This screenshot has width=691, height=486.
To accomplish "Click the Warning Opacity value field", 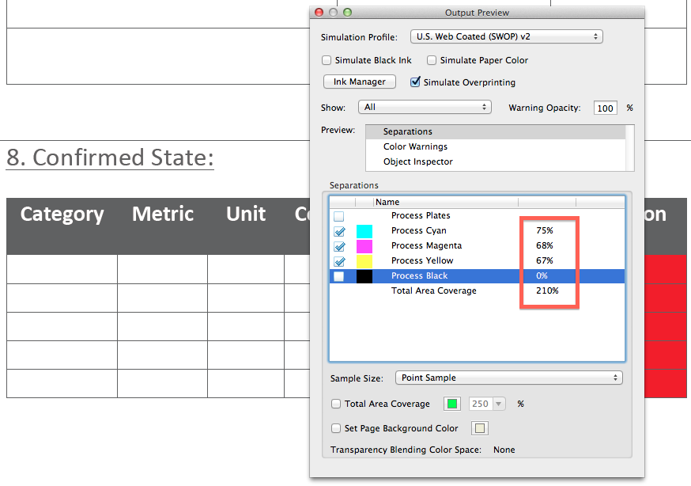I will tap(605, 108).
